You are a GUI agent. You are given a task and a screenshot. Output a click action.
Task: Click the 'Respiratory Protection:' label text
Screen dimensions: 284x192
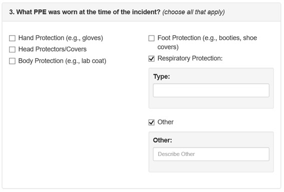coord(190,58)
